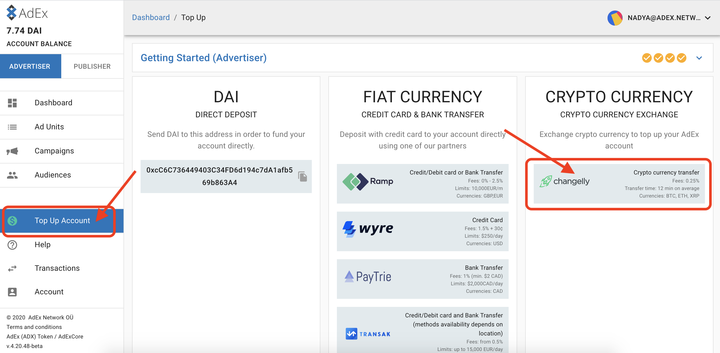Viewport: 720px width, 353px height.
Task: Click the Top Up Account dollar icon
Action: tap(12, 221)
